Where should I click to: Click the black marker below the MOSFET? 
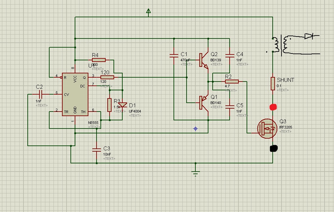click(x=274, y=149)
